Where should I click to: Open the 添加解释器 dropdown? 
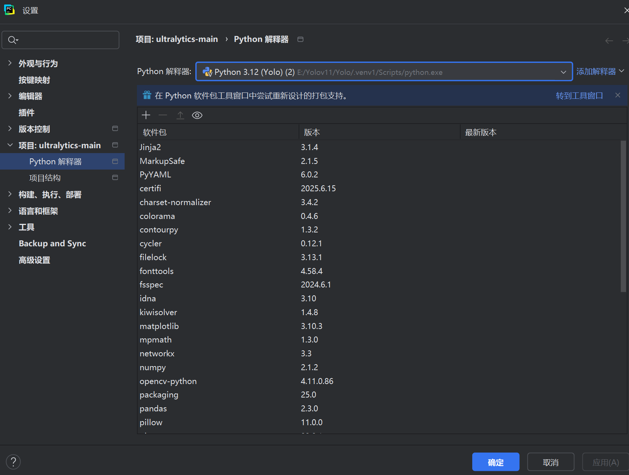(600, 71)
